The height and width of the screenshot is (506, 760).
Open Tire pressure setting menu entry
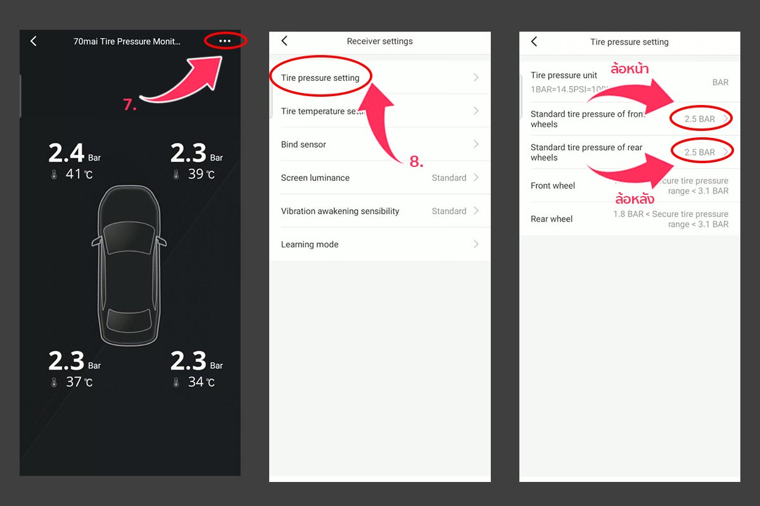pyautogui.click(x=380, y=78)
